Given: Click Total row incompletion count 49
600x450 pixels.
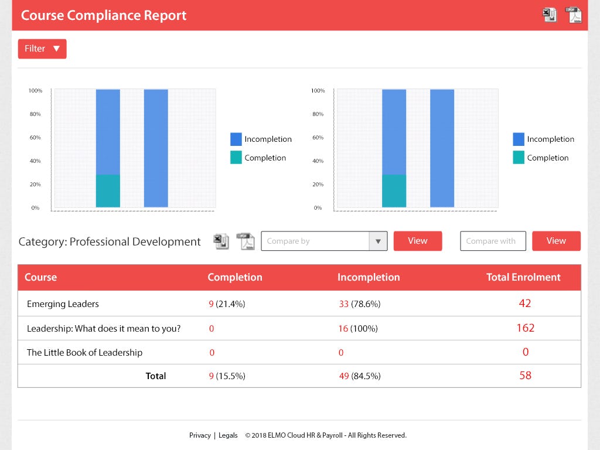Looking at the screenshot, I should [344, 376].
